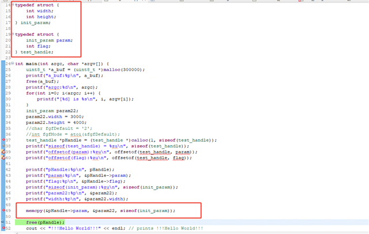Collapse the test_handle struct fold on line 19
369x234 pixels.
[13, 34]
